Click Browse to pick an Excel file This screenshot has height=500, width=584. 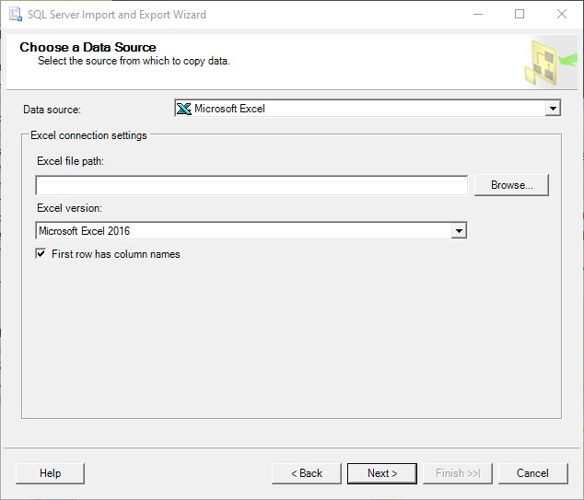click(511, 185)
